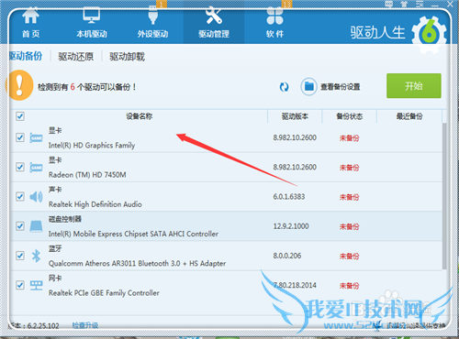Click the network card icon
This screenshot has width=459, height=339.
[x=36, y=285]
